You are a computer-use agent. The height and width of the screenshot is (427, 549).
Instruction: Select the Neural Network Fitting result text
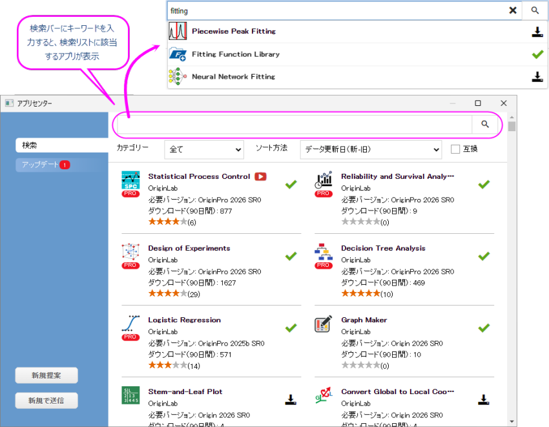234,76
